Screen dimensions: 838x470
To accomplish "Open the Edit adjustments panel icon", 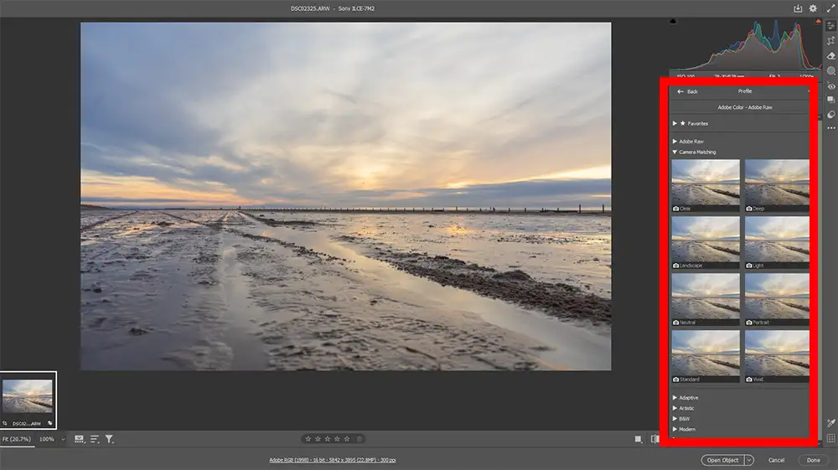I will (x=830, y=25).
